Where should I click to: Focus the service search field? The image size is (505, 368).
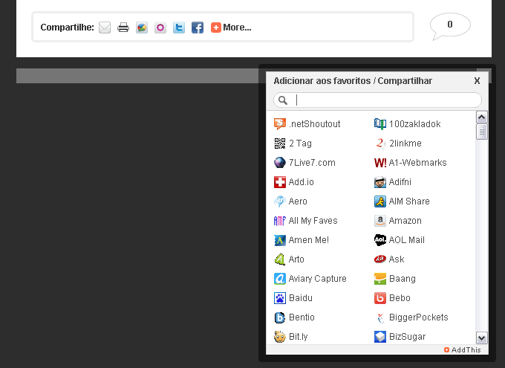point(377,100)
